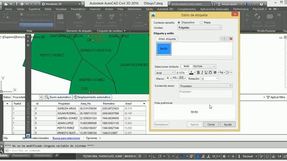The height and width of the screenshot is (161, 287).
Task: Expand the Conjunto de cambios panel
Action: (x=111, y=31)
